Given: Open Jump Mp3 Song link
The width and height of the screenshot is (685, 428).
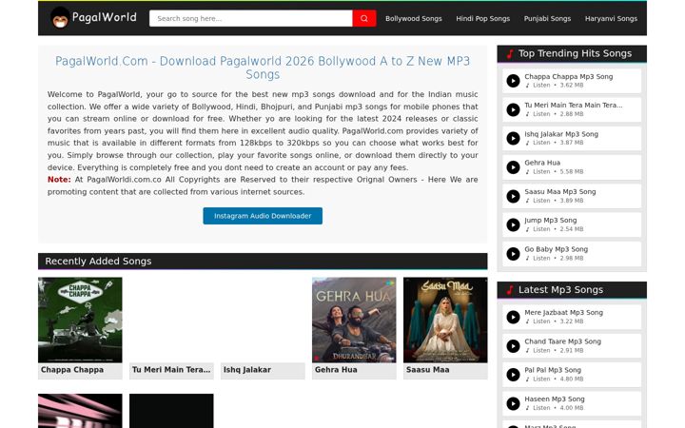Looking at the screenshot, I should (x=551, y=220).
